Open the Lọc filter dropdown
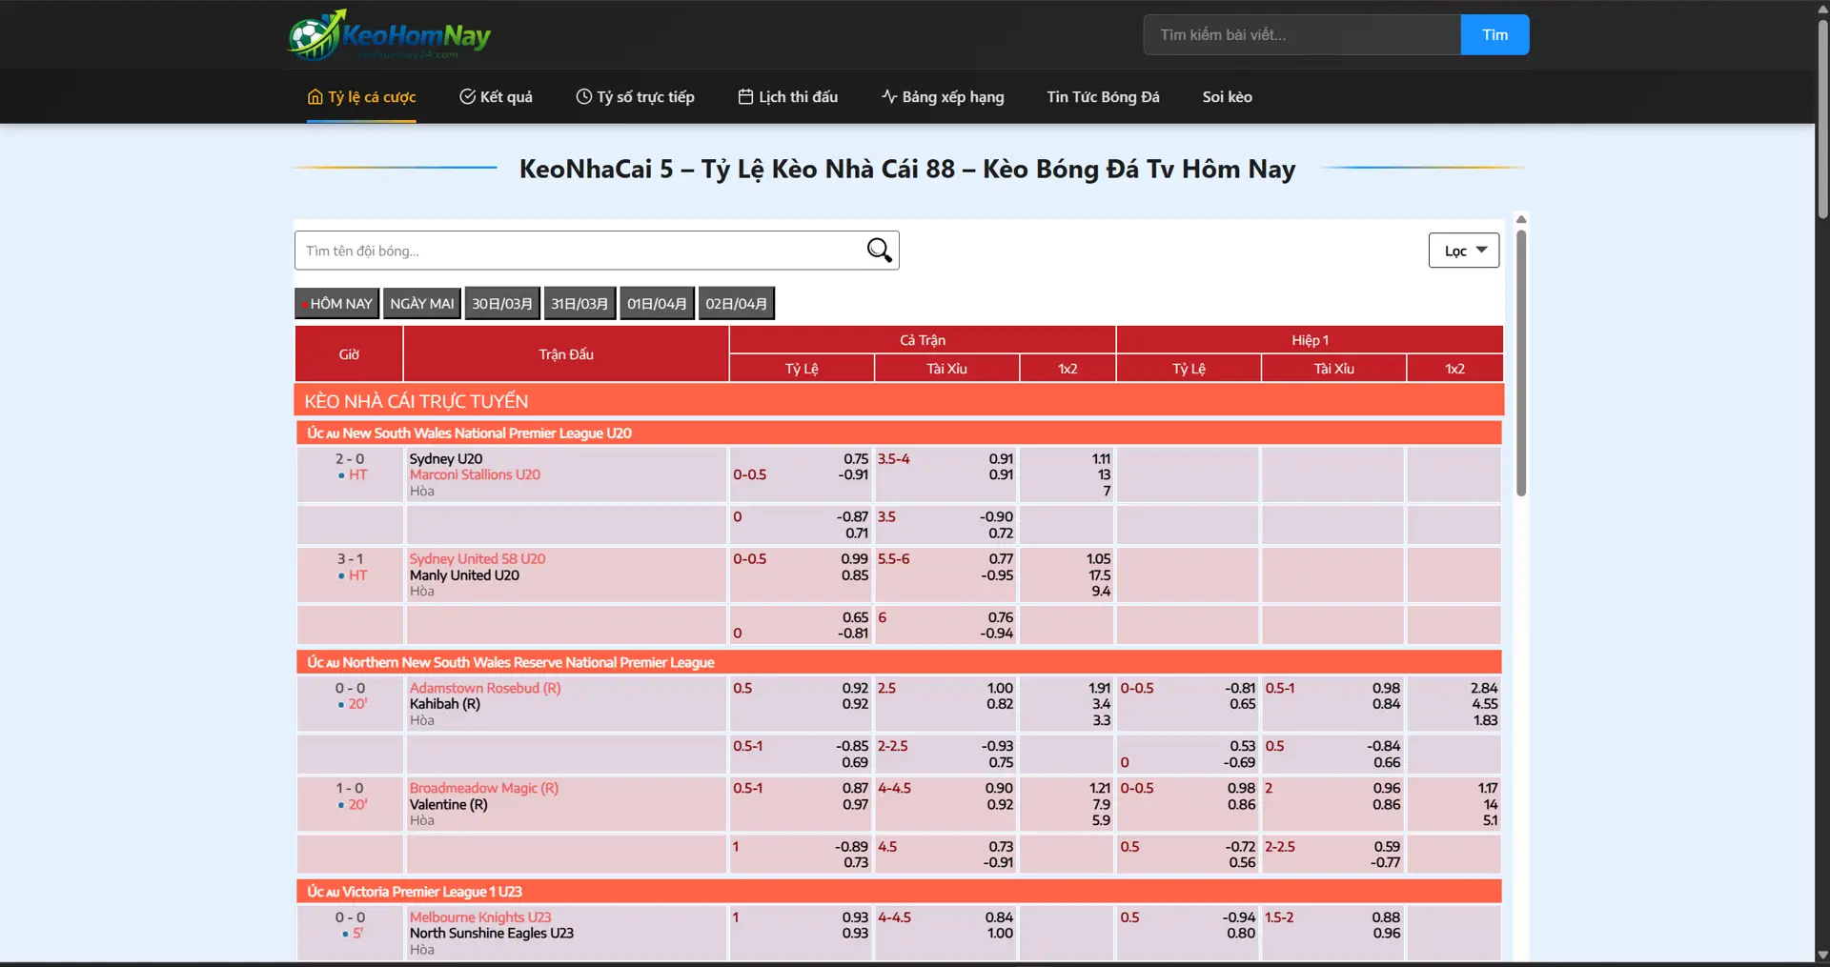Viewport: 1830px width, 967px height. coord(1463,251)
